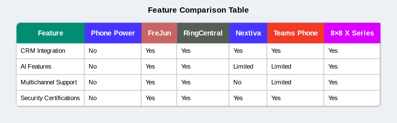This screenshot has height=123, width=397.
Task: Click Teams Phone's Multichannel Support cell
Action: pos(281,82)
